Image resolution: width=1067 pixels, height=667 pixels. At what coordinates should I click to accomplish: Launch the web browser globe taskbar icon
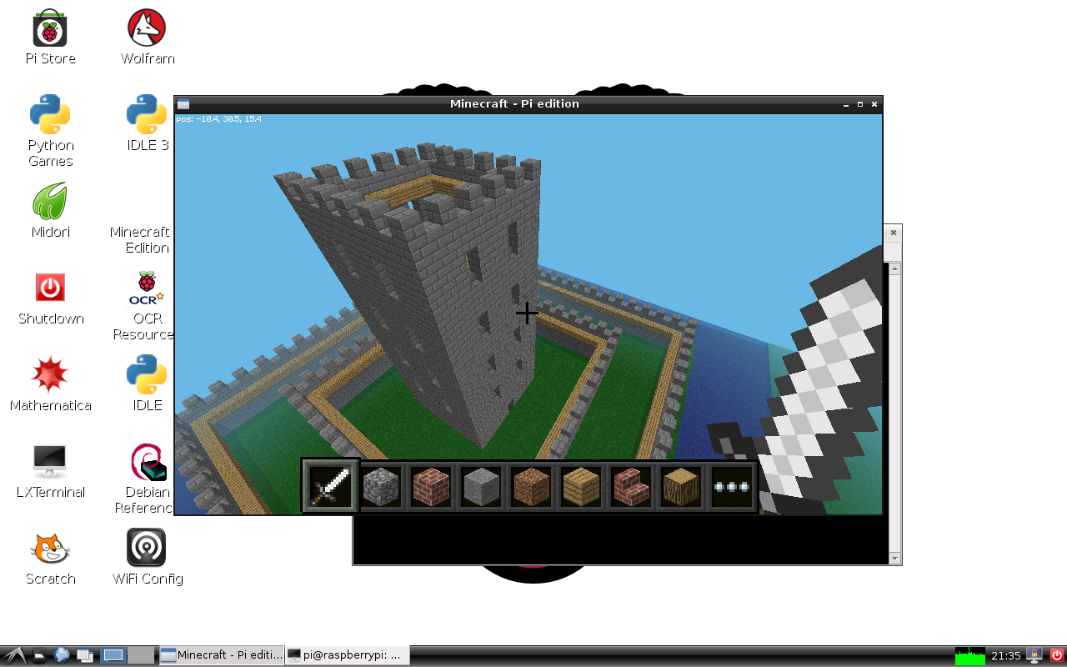(62, 655)
